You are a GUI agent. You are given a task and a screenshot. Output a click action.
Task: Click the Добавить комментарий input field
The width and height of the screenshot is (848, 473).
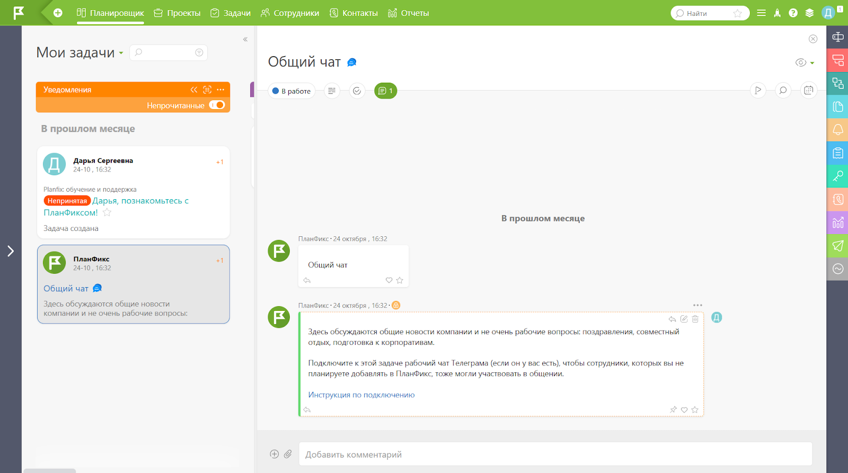coord(555,454)
